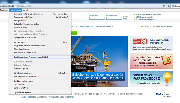
Task: Click the browser address bar URL
Action: click(16, 6)
